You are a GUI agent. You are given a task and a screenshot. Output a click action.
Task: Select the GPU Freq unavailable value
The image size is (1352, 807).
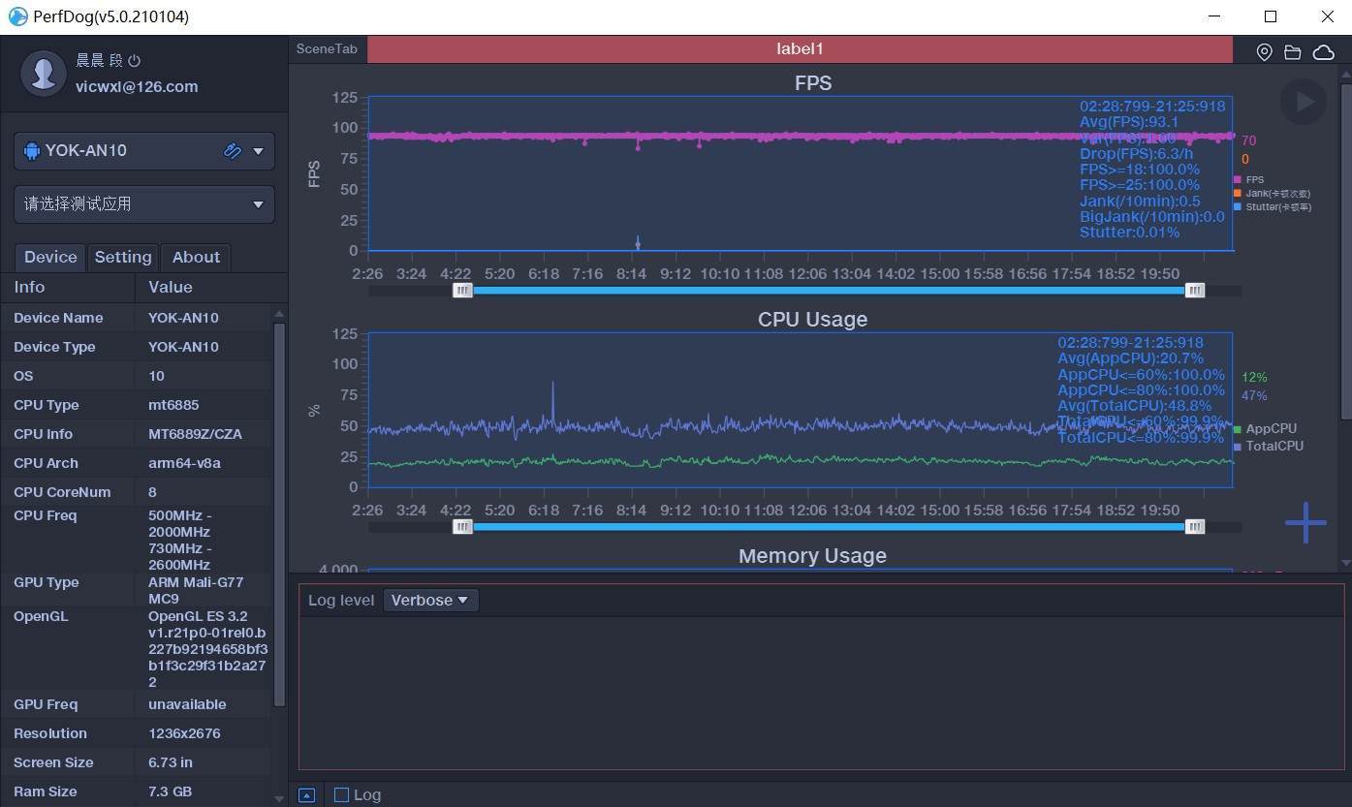(x=187, y=704)
